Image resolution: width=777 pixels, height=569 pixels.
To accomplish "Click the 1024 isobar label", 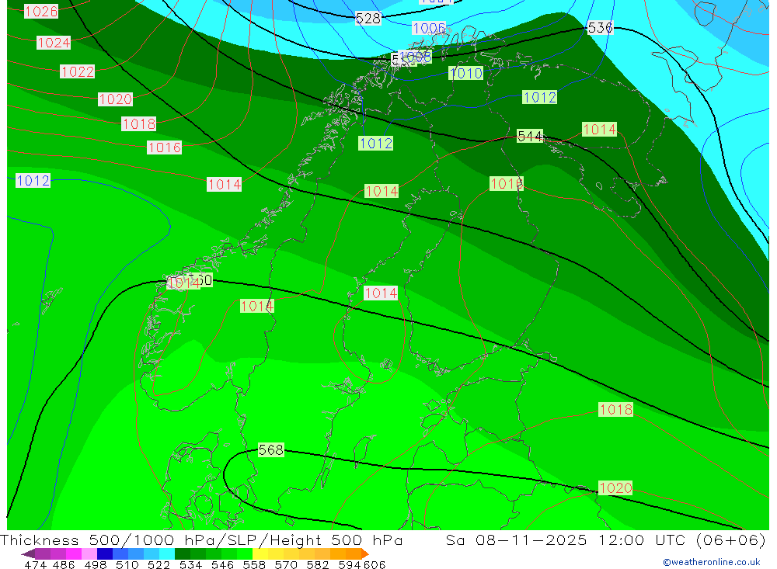I will pos(54,43).
